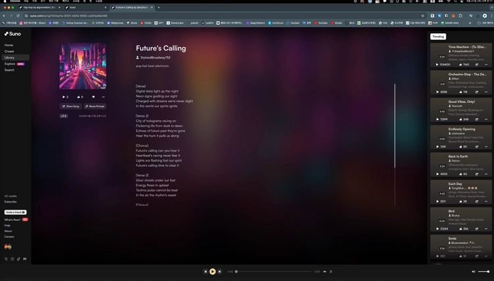494x281 pixels.
Task: Open a new browser tab
Action: pos(159,7)
